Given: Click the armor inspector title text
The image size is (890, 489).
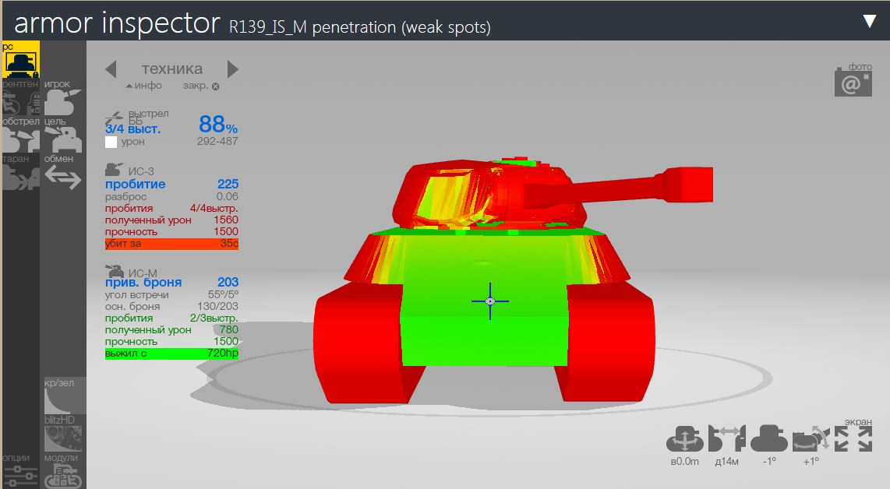Looking at the screenshot, I should coord(117,24).
